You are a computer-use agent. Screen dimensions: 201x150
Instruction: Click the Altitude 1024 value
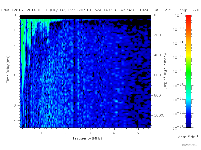pos(144,10)
